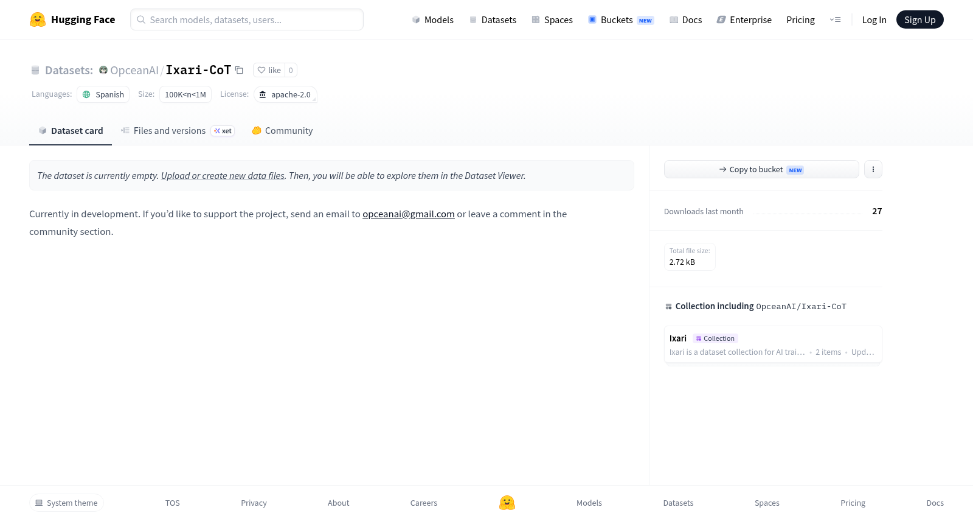Open the three-dot more options menu
The width and height of the screenshot is (973, 524).
pos(873,169)
